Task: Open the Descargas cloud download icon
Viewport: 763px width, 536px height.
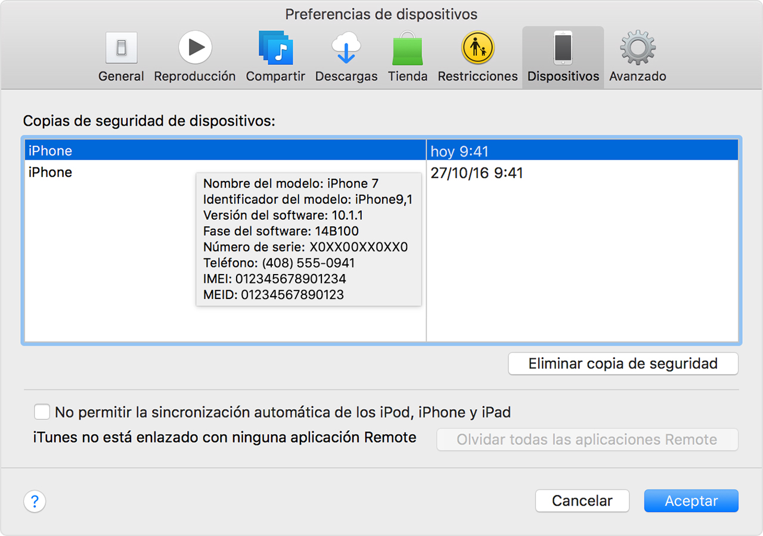Action: click(x=346, y=48)
